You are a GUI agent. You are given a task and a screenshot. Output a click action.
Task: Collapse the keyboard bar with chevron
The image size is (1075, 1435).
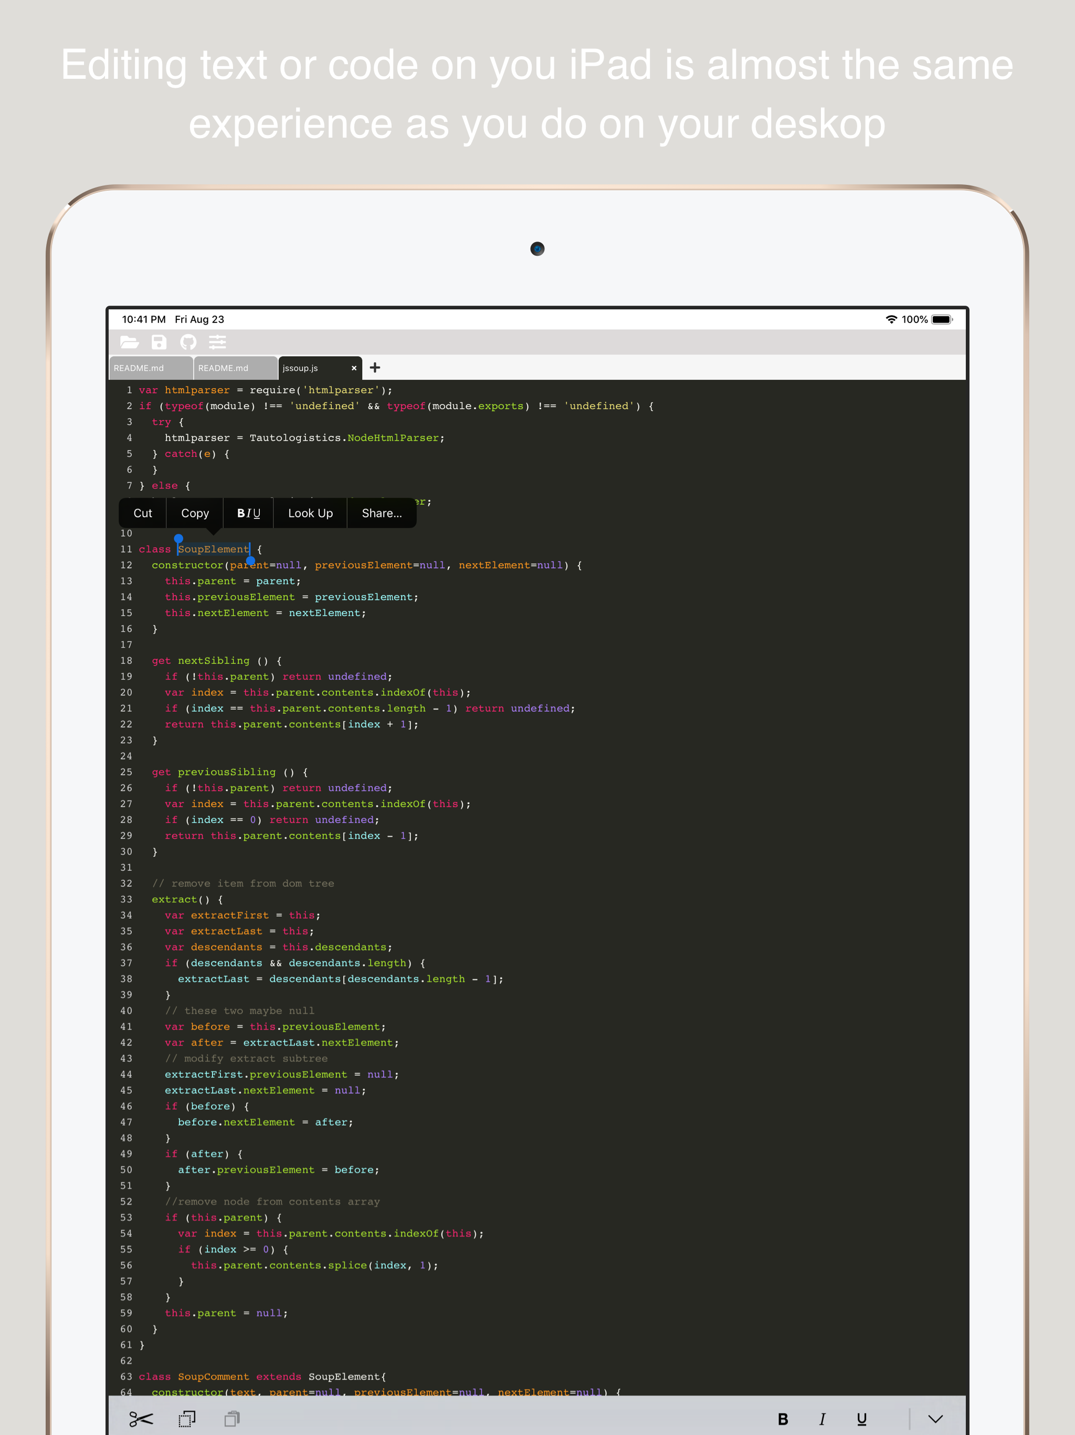click(935, 1419)
